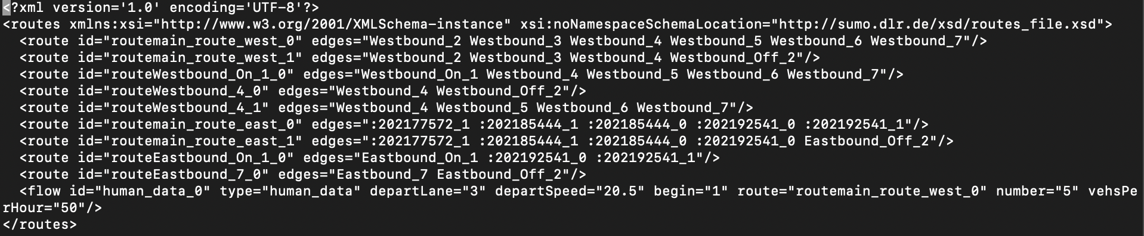Click Eastbound_Off_2 in routemain_route_east_1 line
The height and width of the screenshot is (236, 1144).
tap(867, 141)
